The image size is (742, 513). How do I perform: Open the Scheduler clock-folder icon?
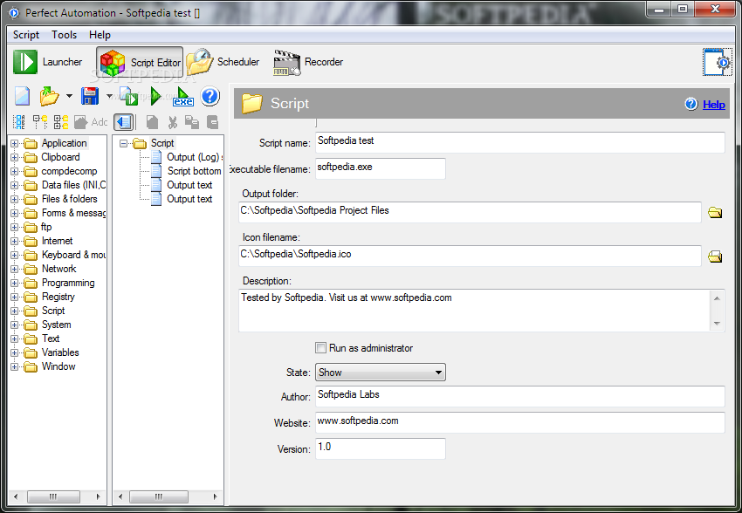pos(199,62)
